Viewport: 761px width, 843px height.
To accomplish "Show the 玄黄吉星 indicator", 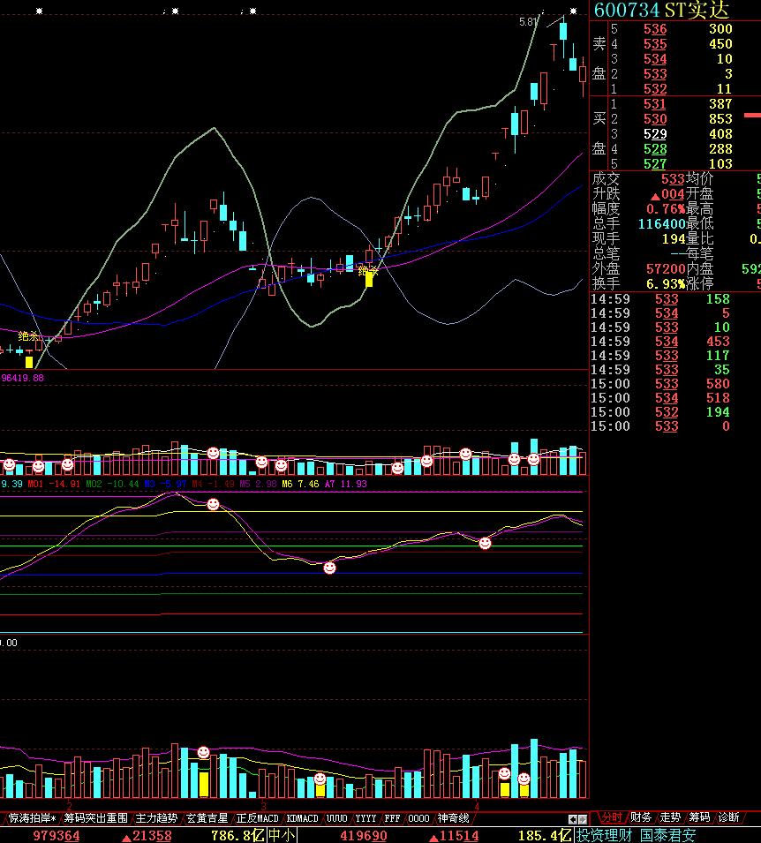I will pos(207,818).
